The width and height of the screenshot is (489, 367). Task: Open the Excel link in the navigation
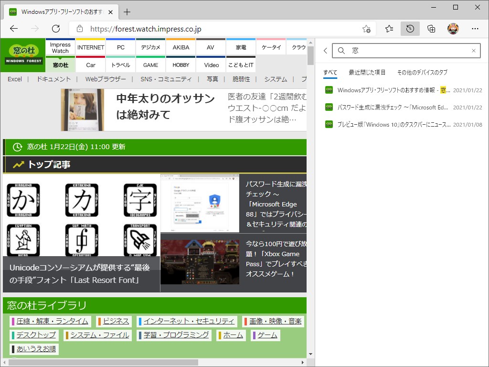click(15, 79)
